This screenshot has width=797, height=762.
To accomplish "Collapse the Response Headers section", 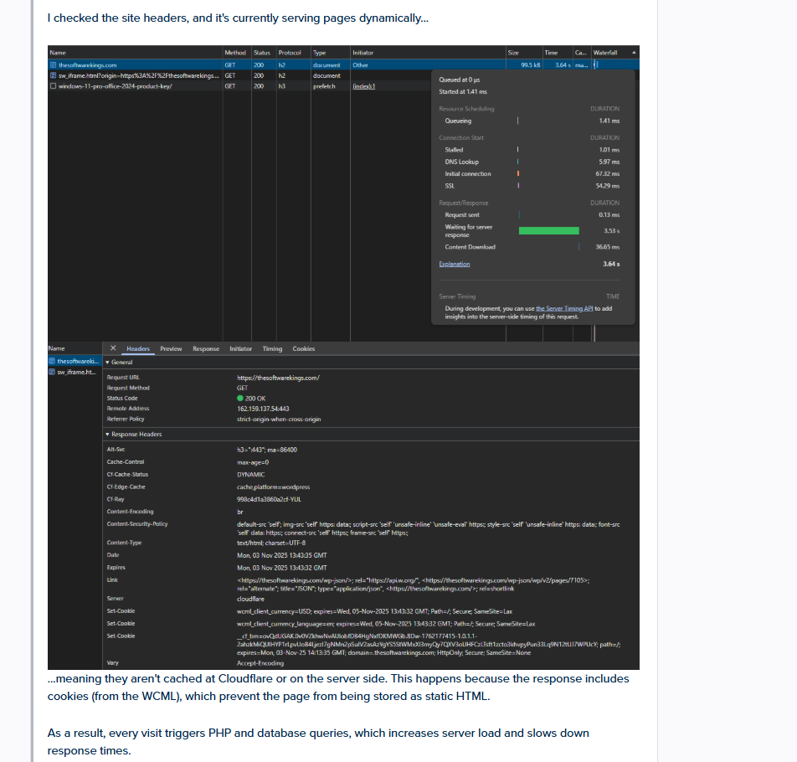I will coord(107,435).
